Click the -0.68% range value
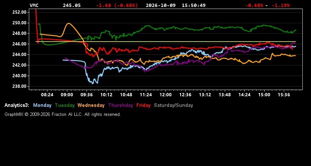This screenshot has height=166, width=311. (x=254, y=5)
